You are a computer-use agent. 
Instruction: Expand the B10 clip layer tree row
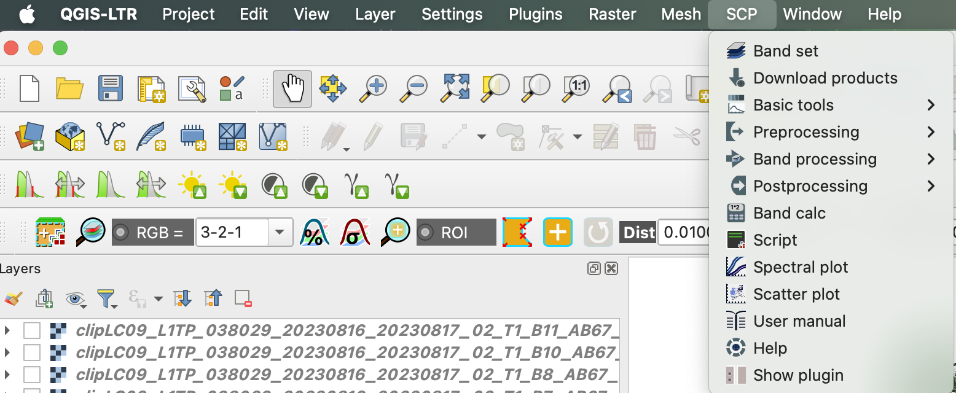[x=7, y=352]
